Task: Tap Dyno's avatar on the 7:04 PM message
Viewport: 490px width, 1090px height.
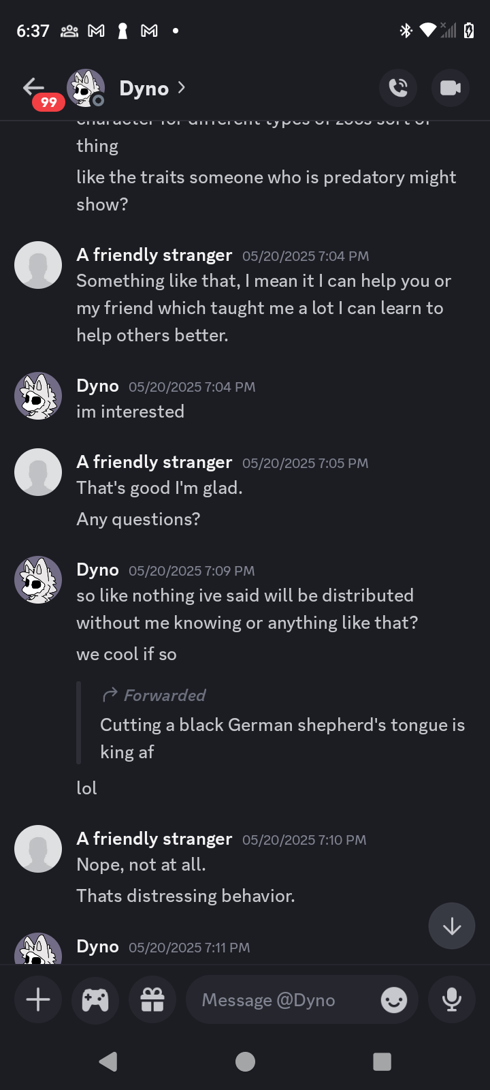Action: pyautogui.click(x=38, y=396)
